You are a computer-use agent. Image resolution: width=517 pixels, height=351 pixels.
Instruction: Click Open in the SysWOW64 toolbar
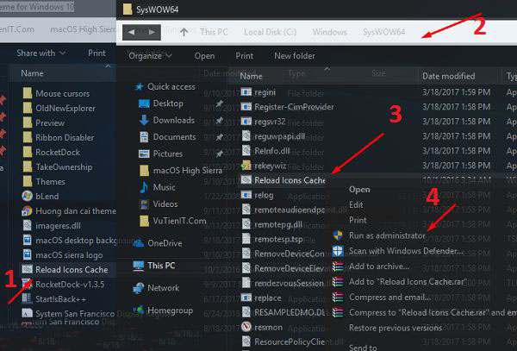click(204, 56)
